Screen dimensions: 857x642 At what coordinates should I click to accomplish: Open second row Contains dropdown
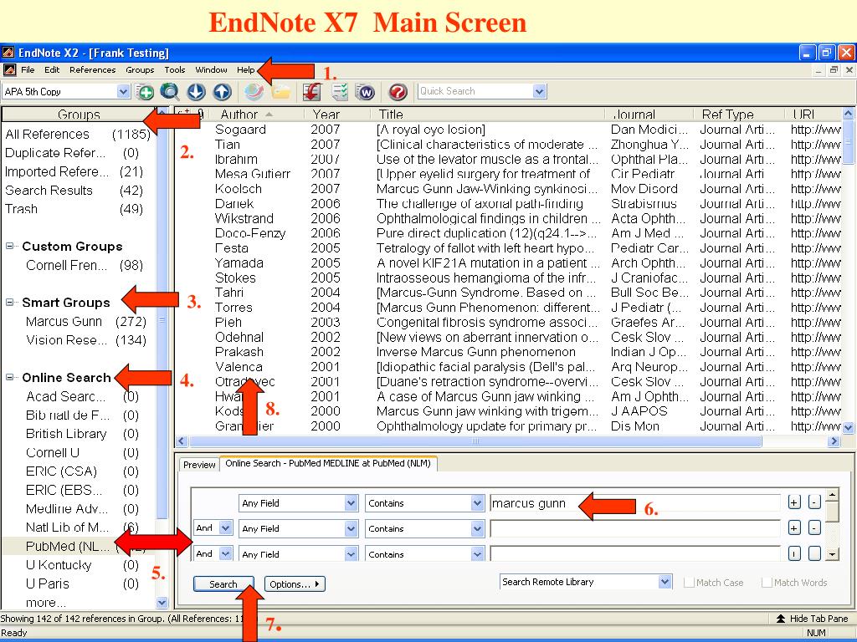(477, 528)
